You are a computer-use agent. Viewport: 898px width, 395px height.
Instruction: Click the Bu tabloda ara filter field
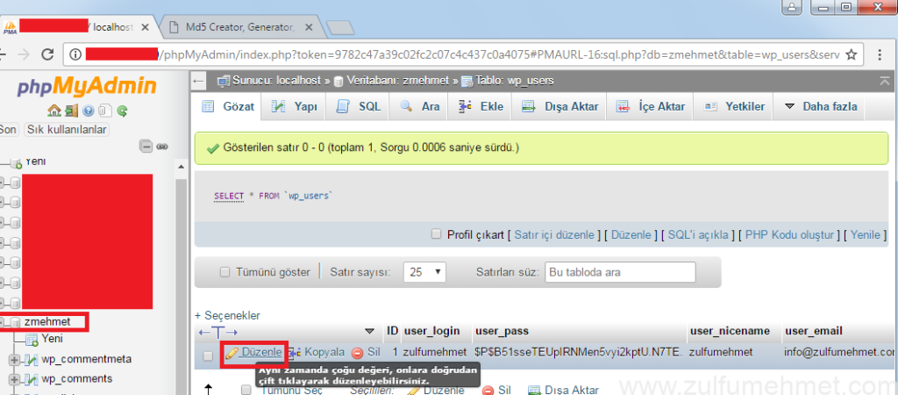[619, 272]
